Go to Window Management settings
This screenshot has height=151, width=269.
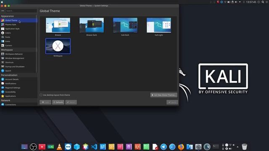(18, 58)
